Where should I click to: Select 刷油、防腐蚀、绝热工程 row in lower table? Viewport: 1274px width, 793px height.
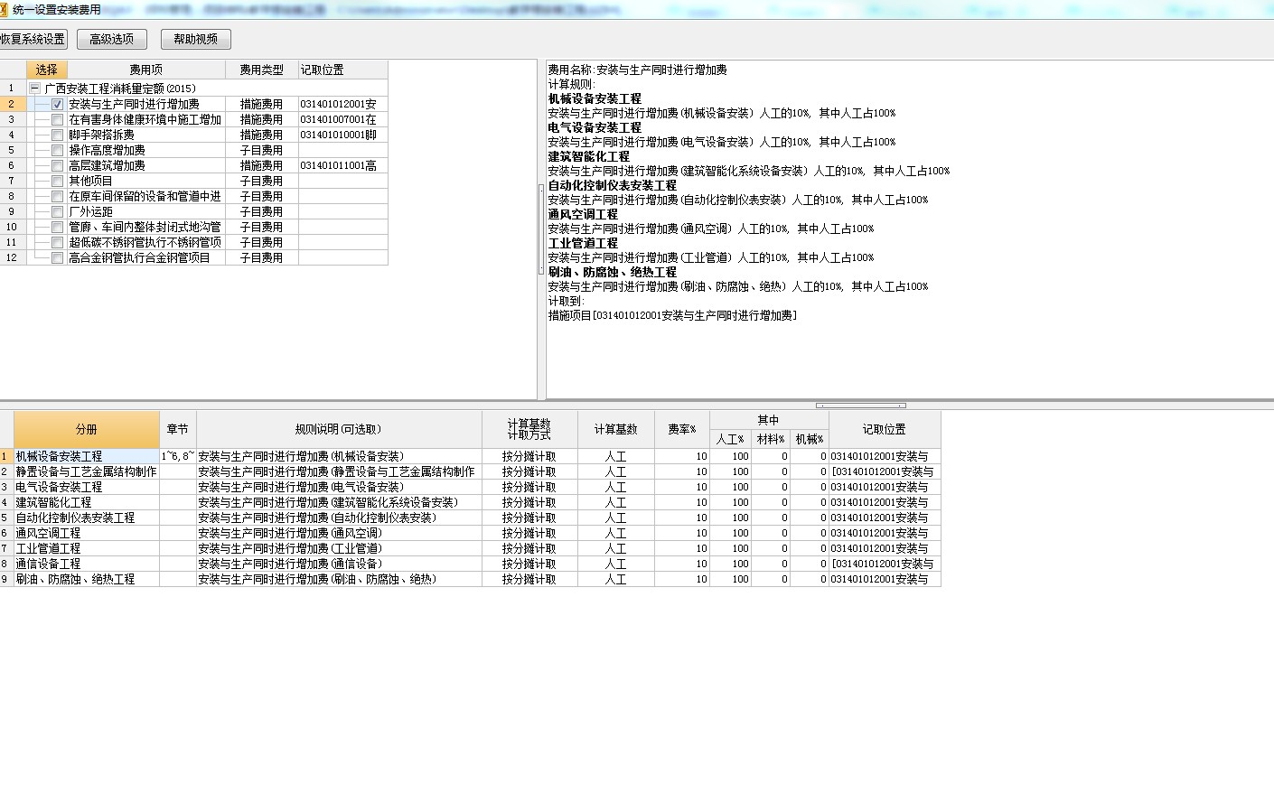pyautogui.click(x=87, y=579)
